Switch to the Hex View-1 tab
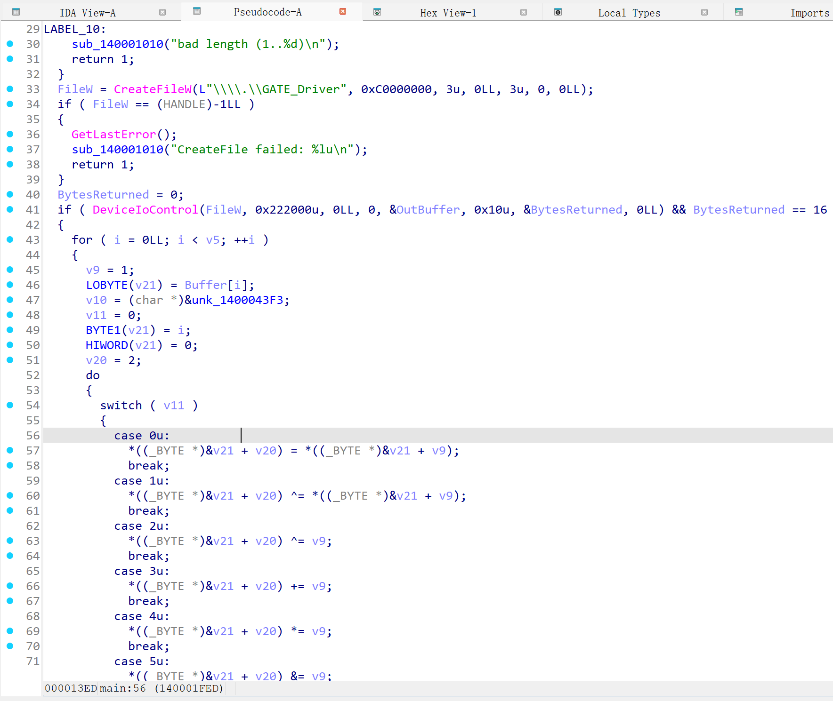Viewport: 833px width, 701px height. click(x=448, y=13)
